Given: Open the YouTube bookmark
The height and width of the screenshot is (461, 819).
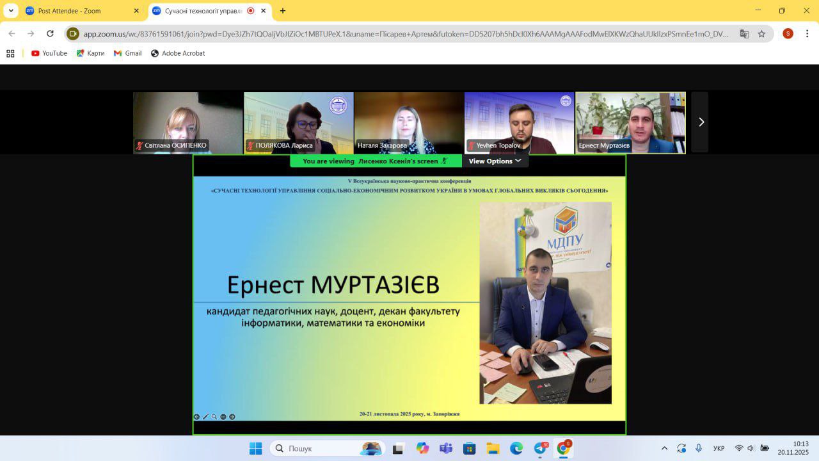Looking at the screenshot, I should (49, 53).
